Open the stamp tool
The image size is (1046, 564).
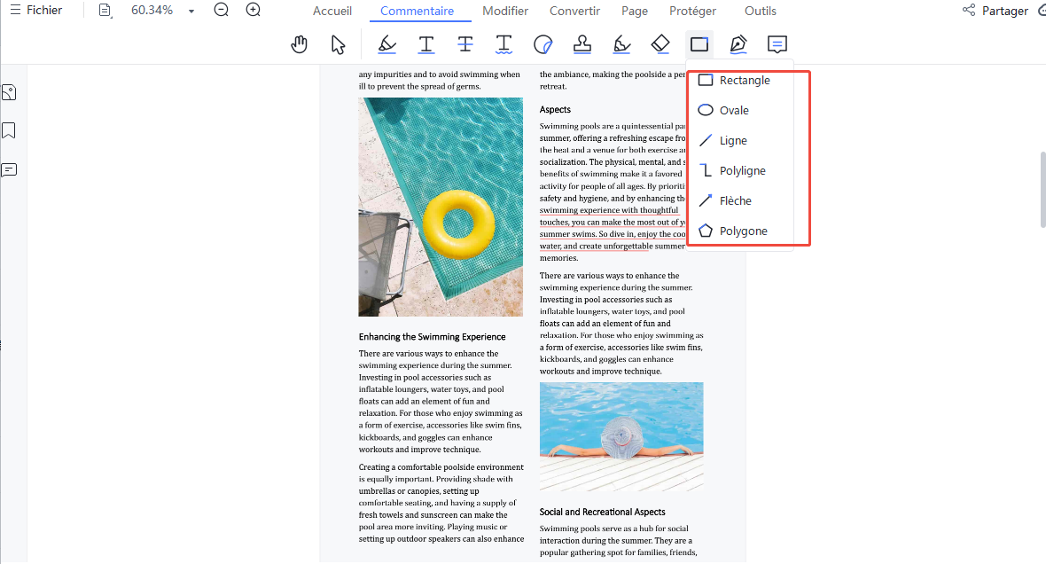[x=582, y=44]
